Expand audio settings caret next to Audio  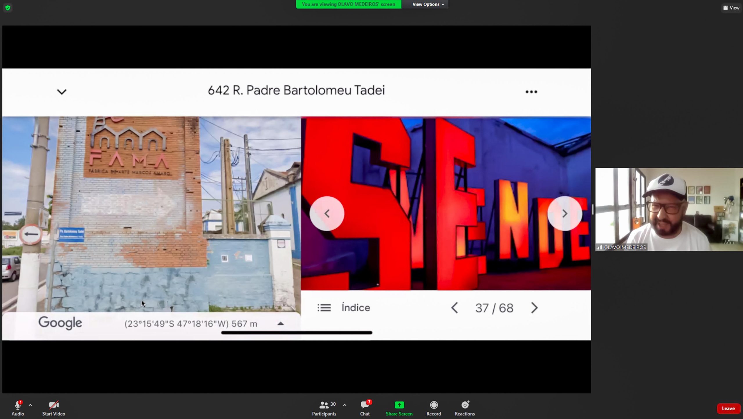30,405
